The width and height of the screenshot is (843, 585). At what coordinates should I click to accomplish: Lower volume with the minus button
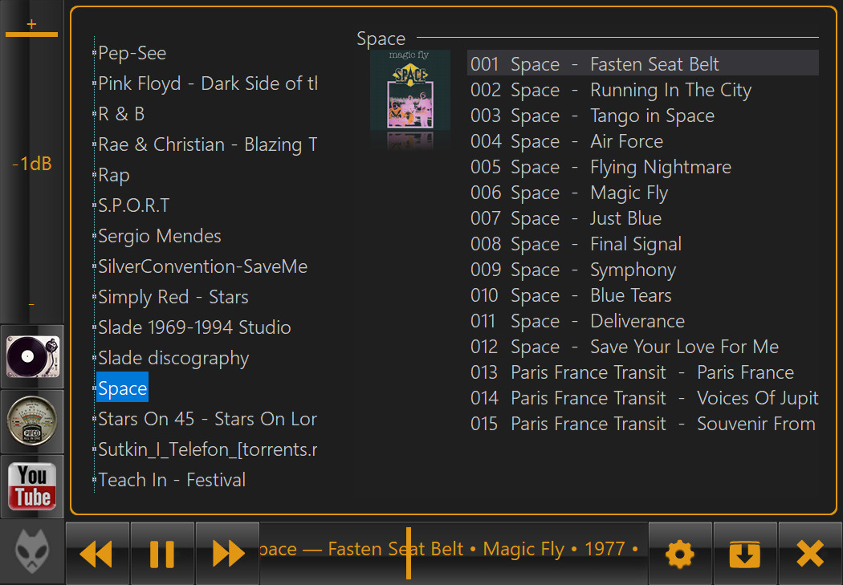[31, 305]
